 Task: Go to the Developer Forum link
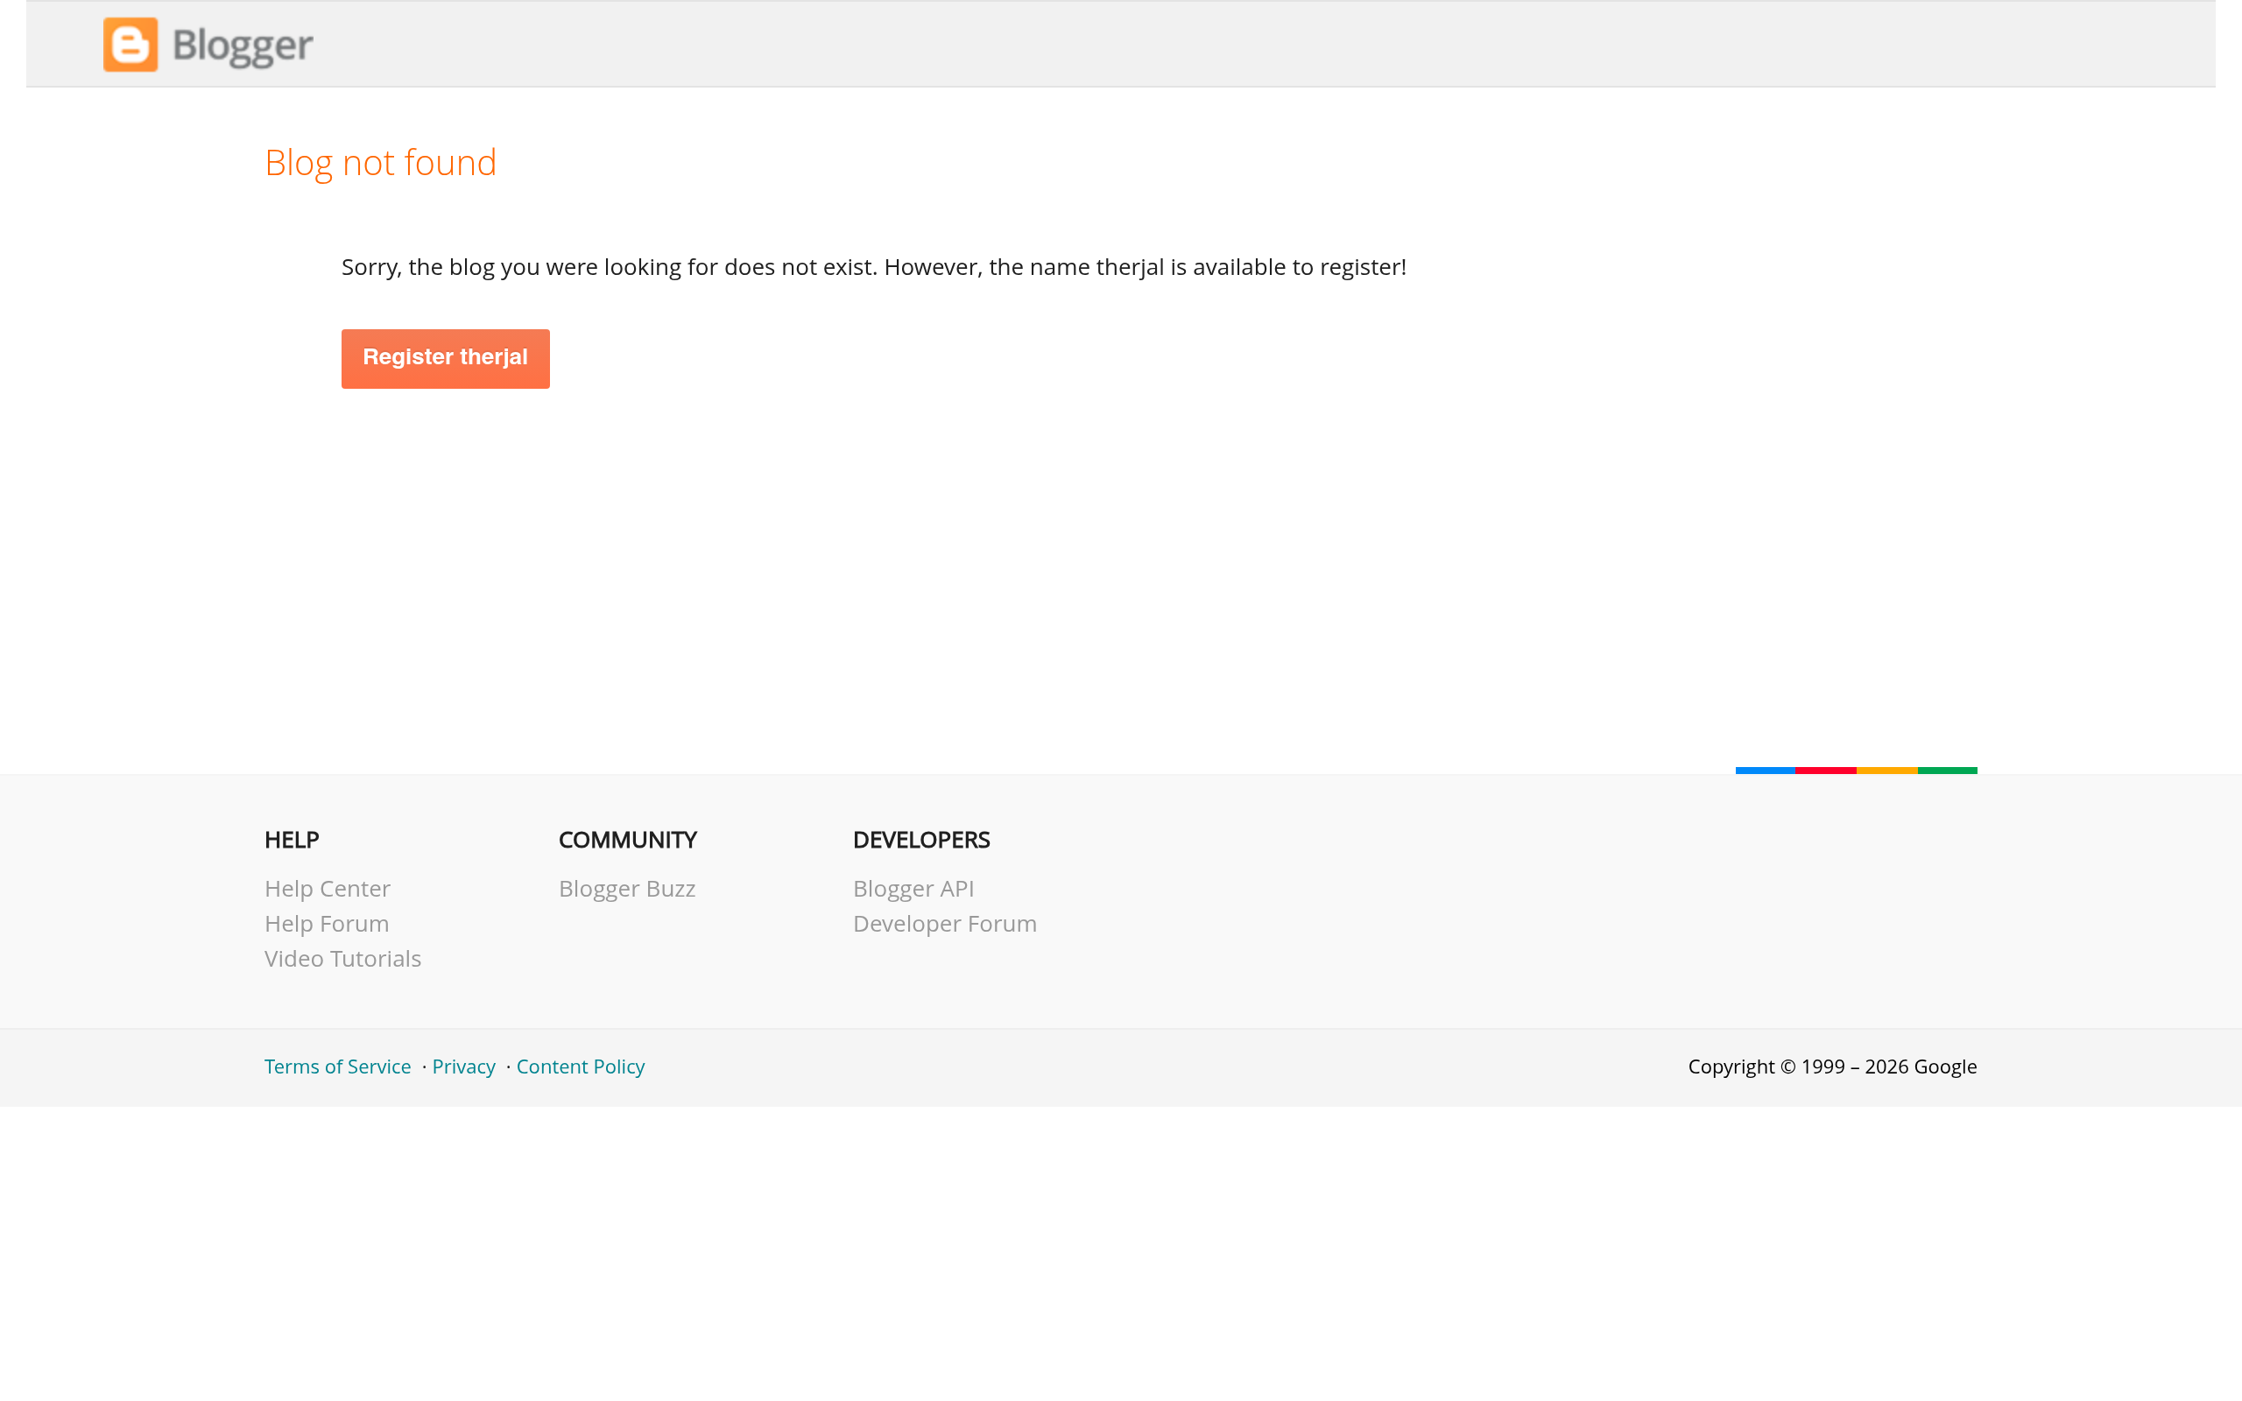[945, 924]
